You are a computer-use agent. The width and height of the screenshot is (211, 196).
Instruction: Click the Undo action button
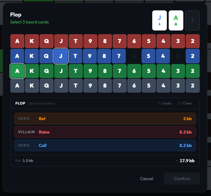point(165,103)
